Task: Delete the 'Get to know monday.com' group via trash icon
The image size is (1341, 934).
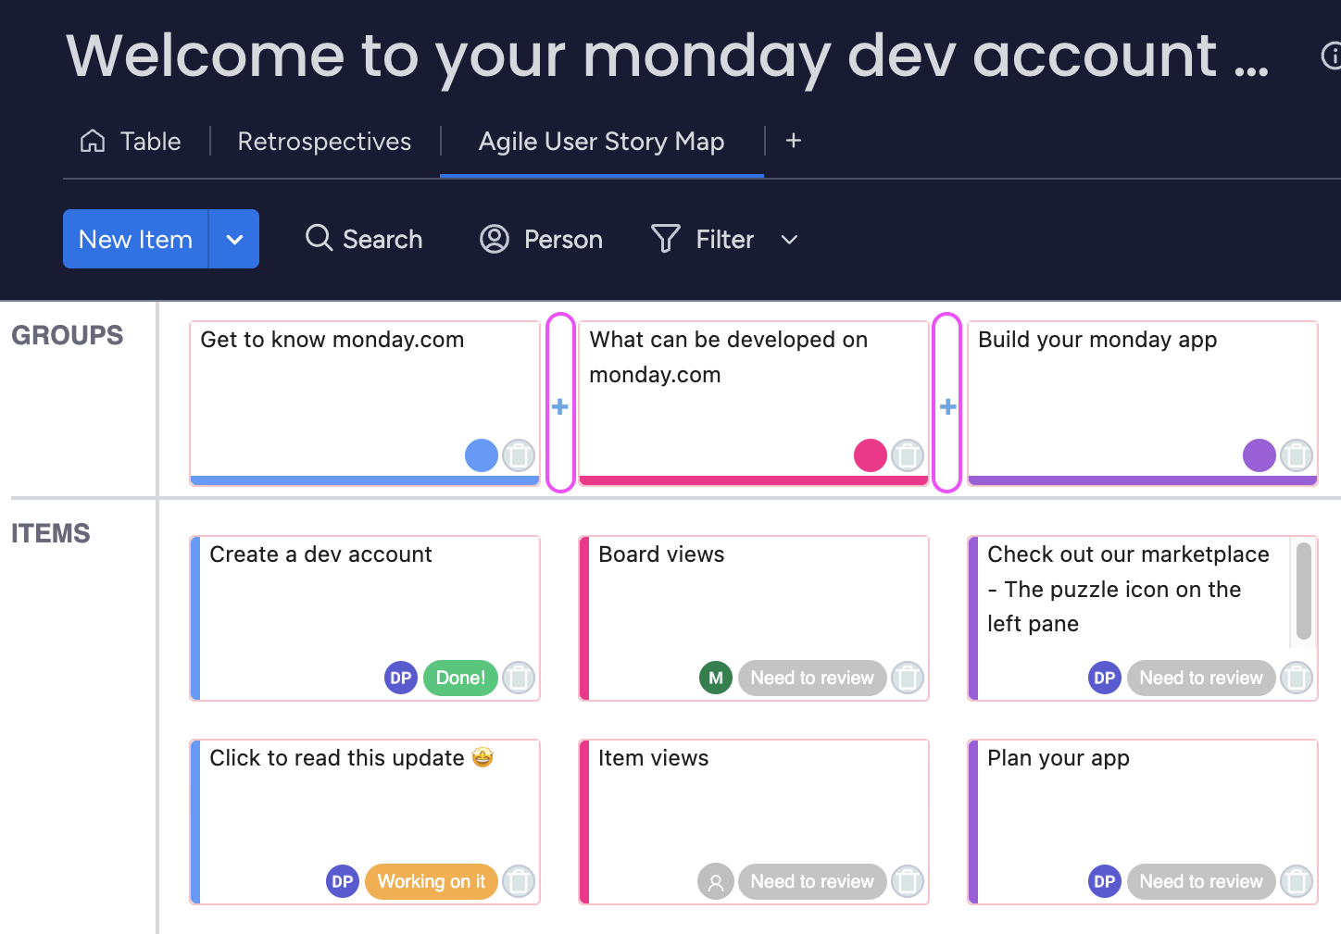Action: (519, 455)
